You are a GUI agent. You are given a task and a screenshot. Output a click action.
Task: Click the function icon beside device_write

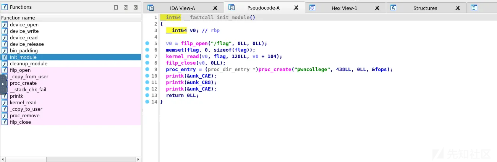point(5,31)
